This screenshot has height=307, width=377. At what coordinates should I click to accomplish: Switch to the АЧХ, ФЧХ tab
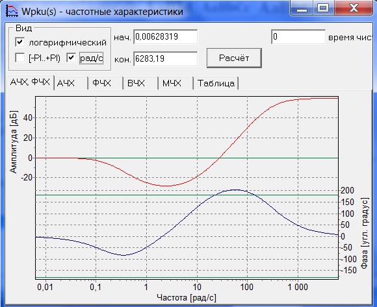click(x=30, y=82)
